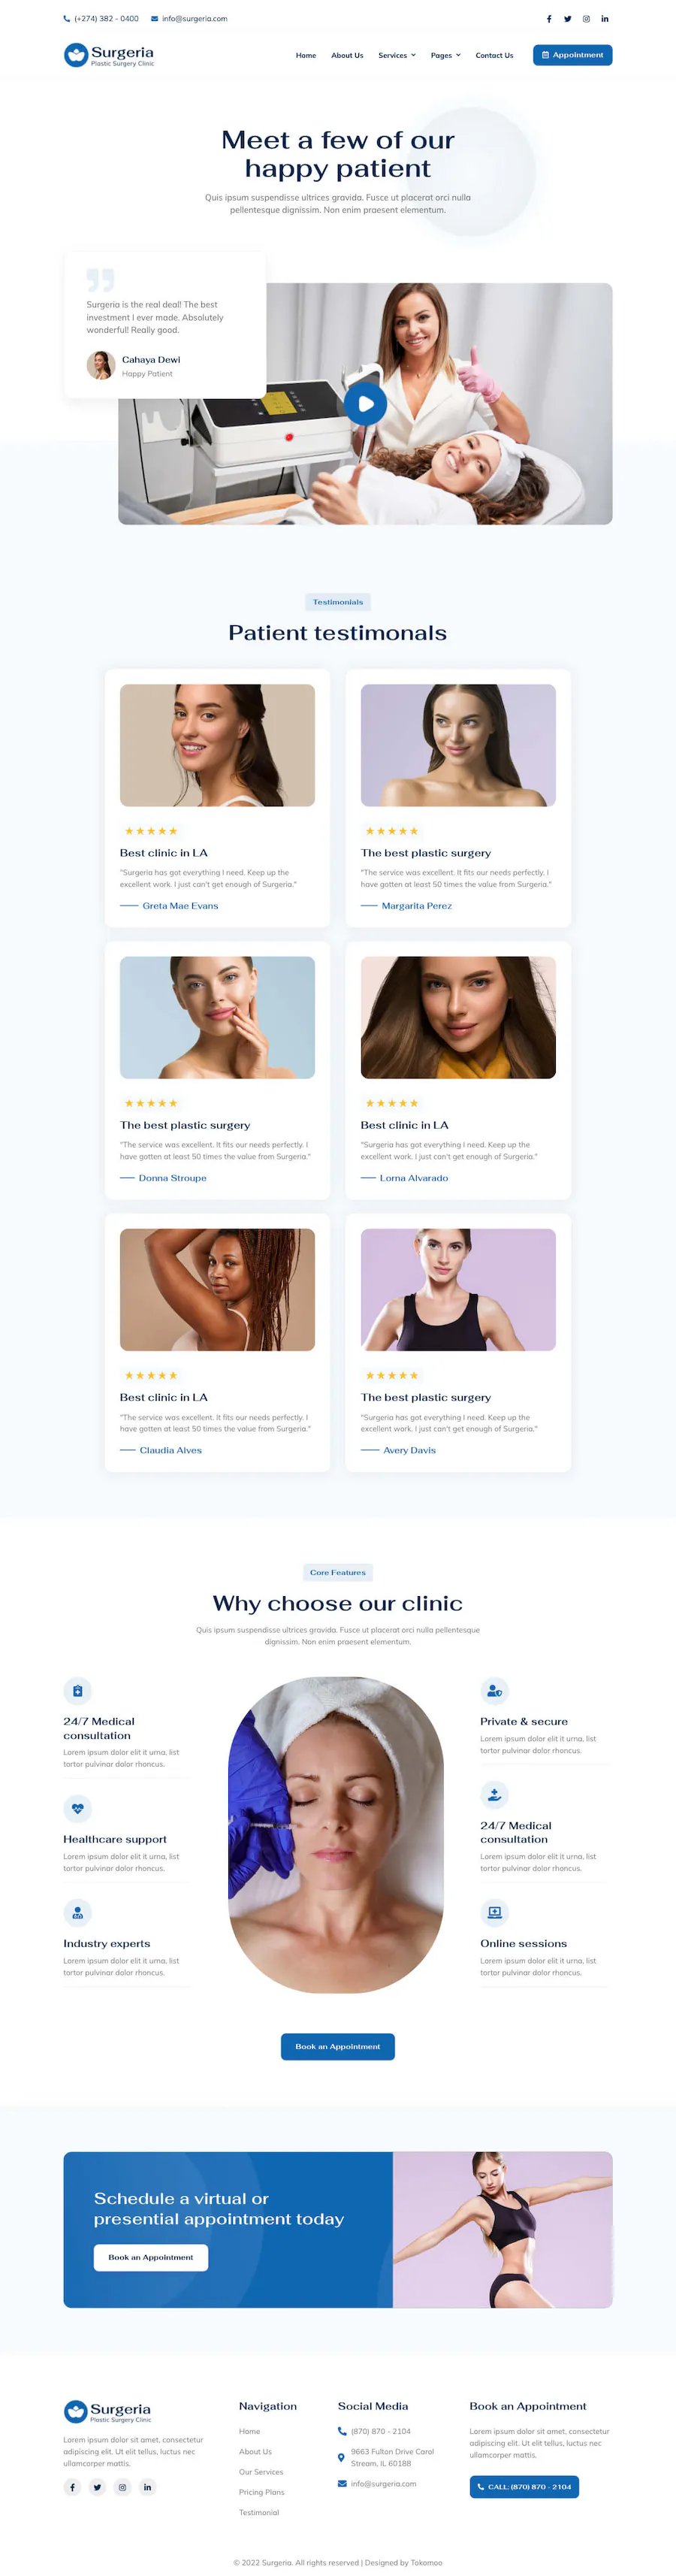Open the Pricing Plans footer link
Image resolution: width=676 pixels, height=2576 pixels.
262,2492
